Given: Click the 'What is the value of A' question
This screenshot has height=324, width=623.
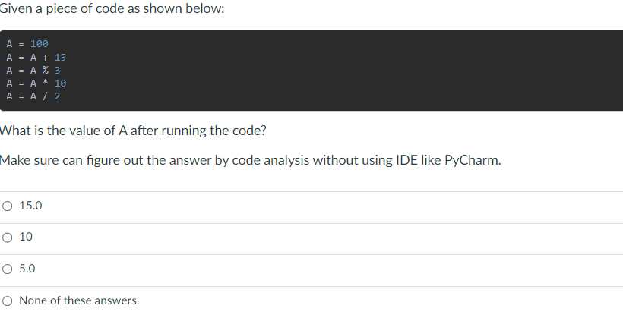Looking at the screenshot, I should click(x=133, y=131).
